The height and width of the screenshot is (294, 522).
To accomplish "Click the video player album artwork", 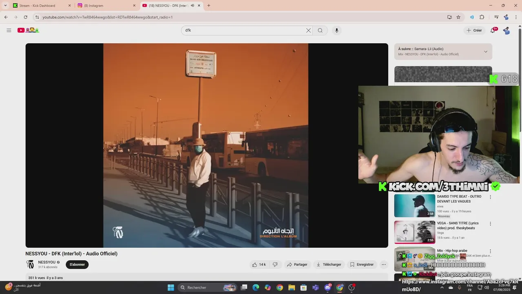I will click(206, 145).
